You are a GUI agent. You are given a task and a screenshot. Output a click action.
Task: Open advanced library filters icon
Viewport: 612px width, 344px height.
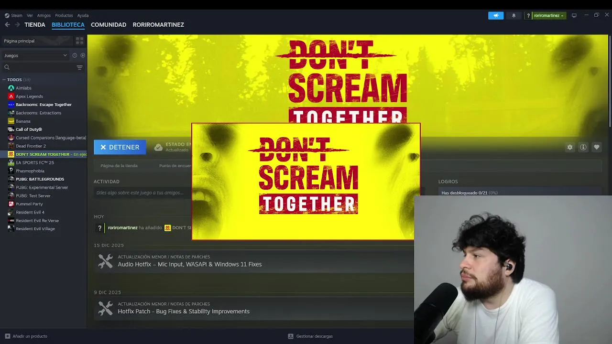(x=80, y=67)
